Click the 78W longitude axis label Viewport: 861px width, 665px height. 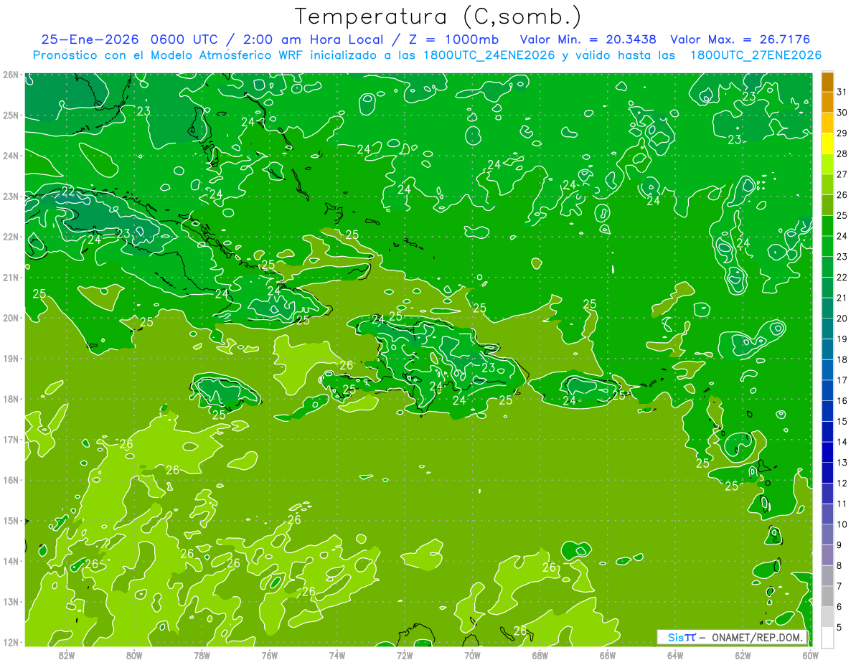coord(202,655)
